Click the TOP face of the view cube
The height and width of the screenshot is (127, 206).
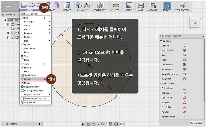194,23
